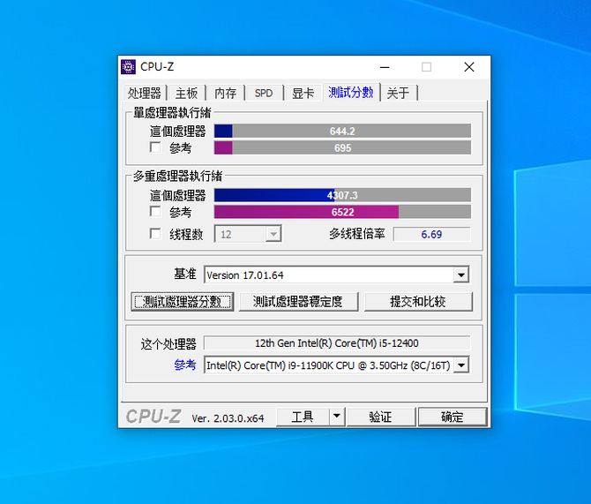Click the 验证 button

(x=380, y=417)
